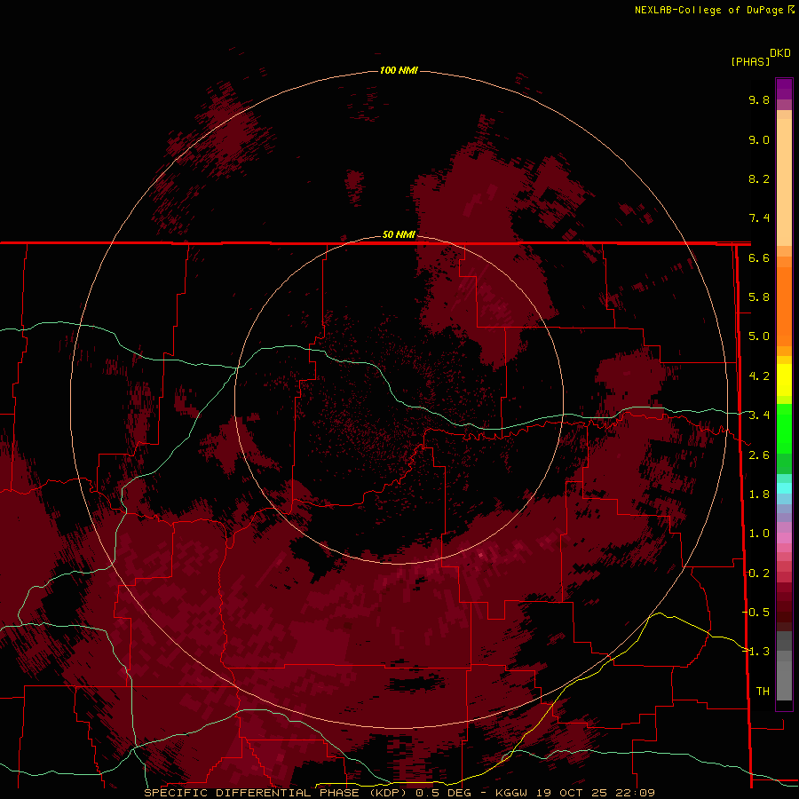Click the 2.6 legend value
Viewport: 799px width, 799px height.
click(x=759, y=455)
